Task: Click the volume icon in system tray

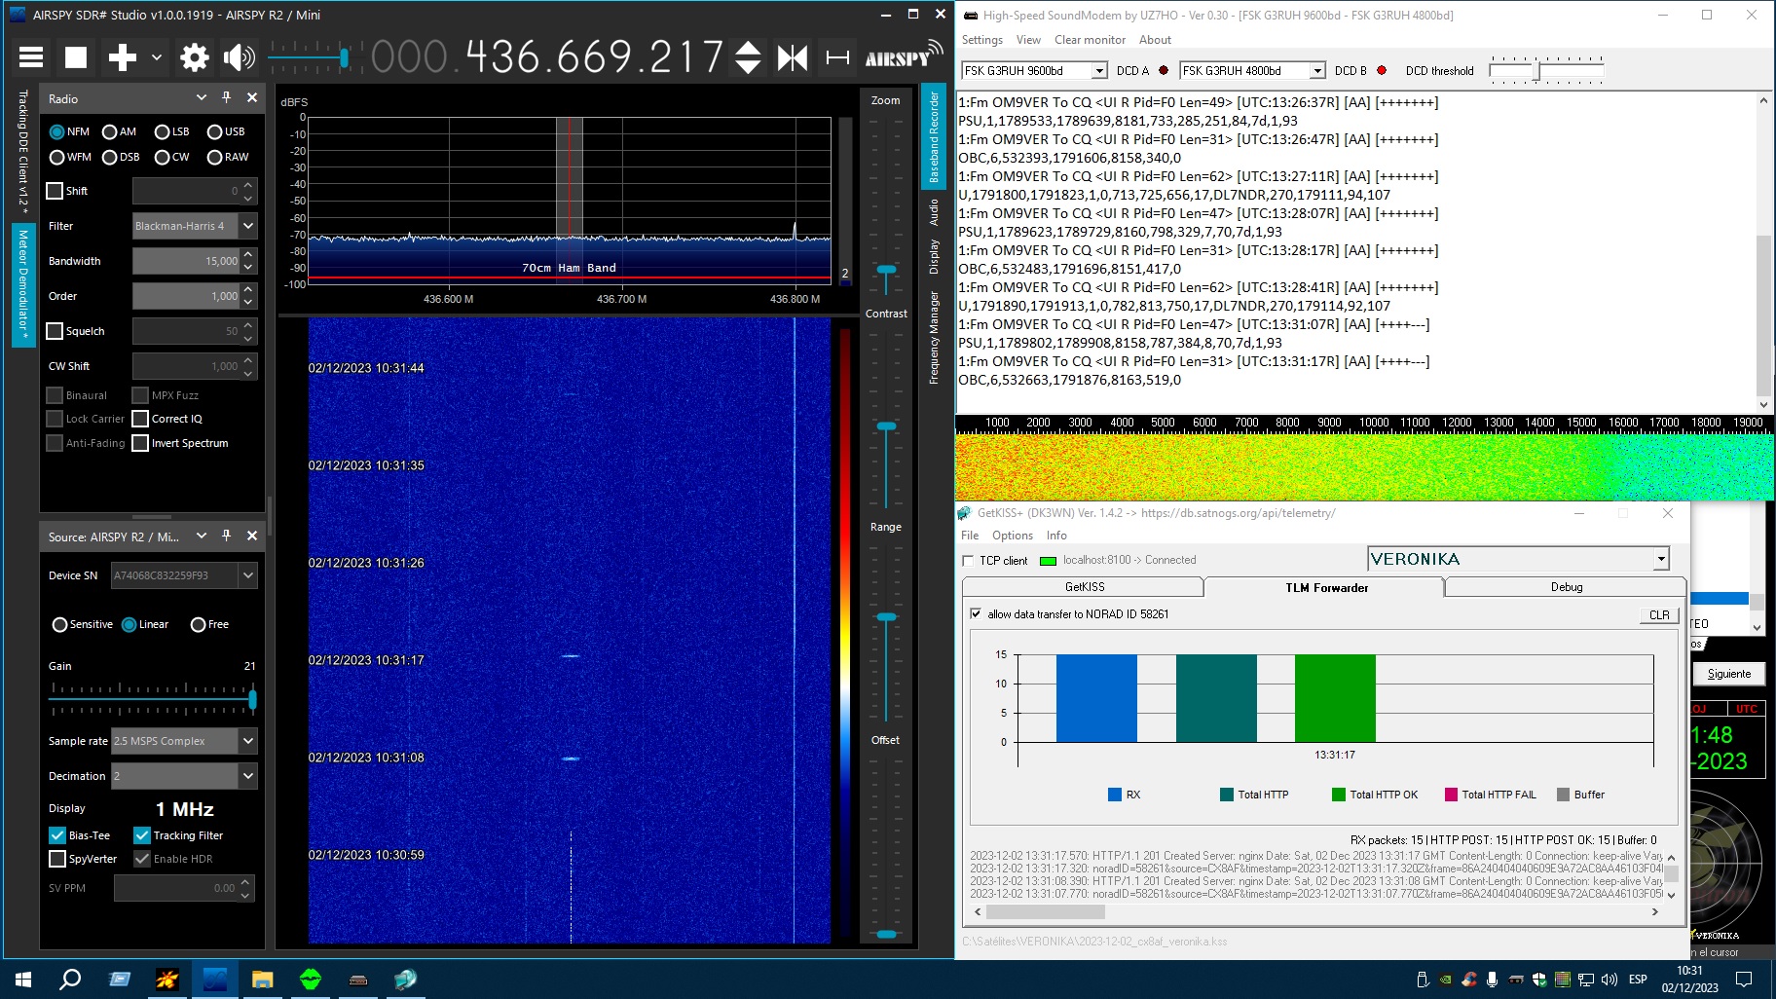Action: point(1609,980)
